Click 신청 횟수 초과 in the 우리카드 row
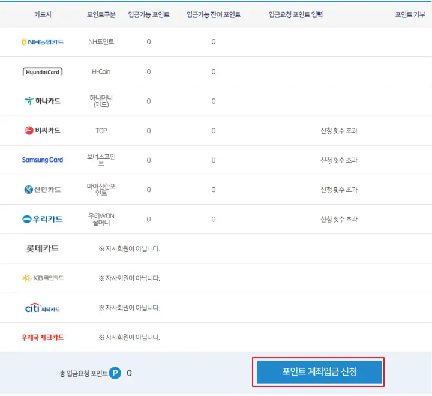This screenshot has width=432, height=396. [339, 219]
